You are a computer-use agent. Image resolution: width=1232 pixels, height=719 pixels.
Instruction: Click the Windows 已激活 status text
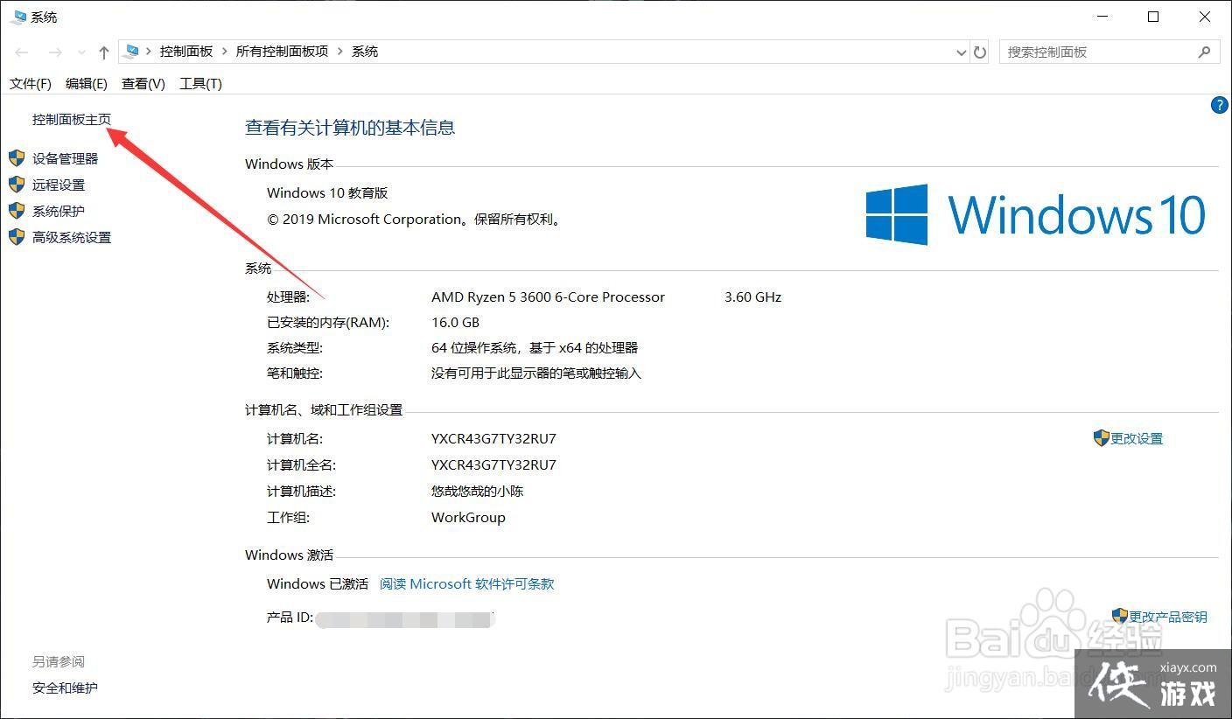point(318,583)
